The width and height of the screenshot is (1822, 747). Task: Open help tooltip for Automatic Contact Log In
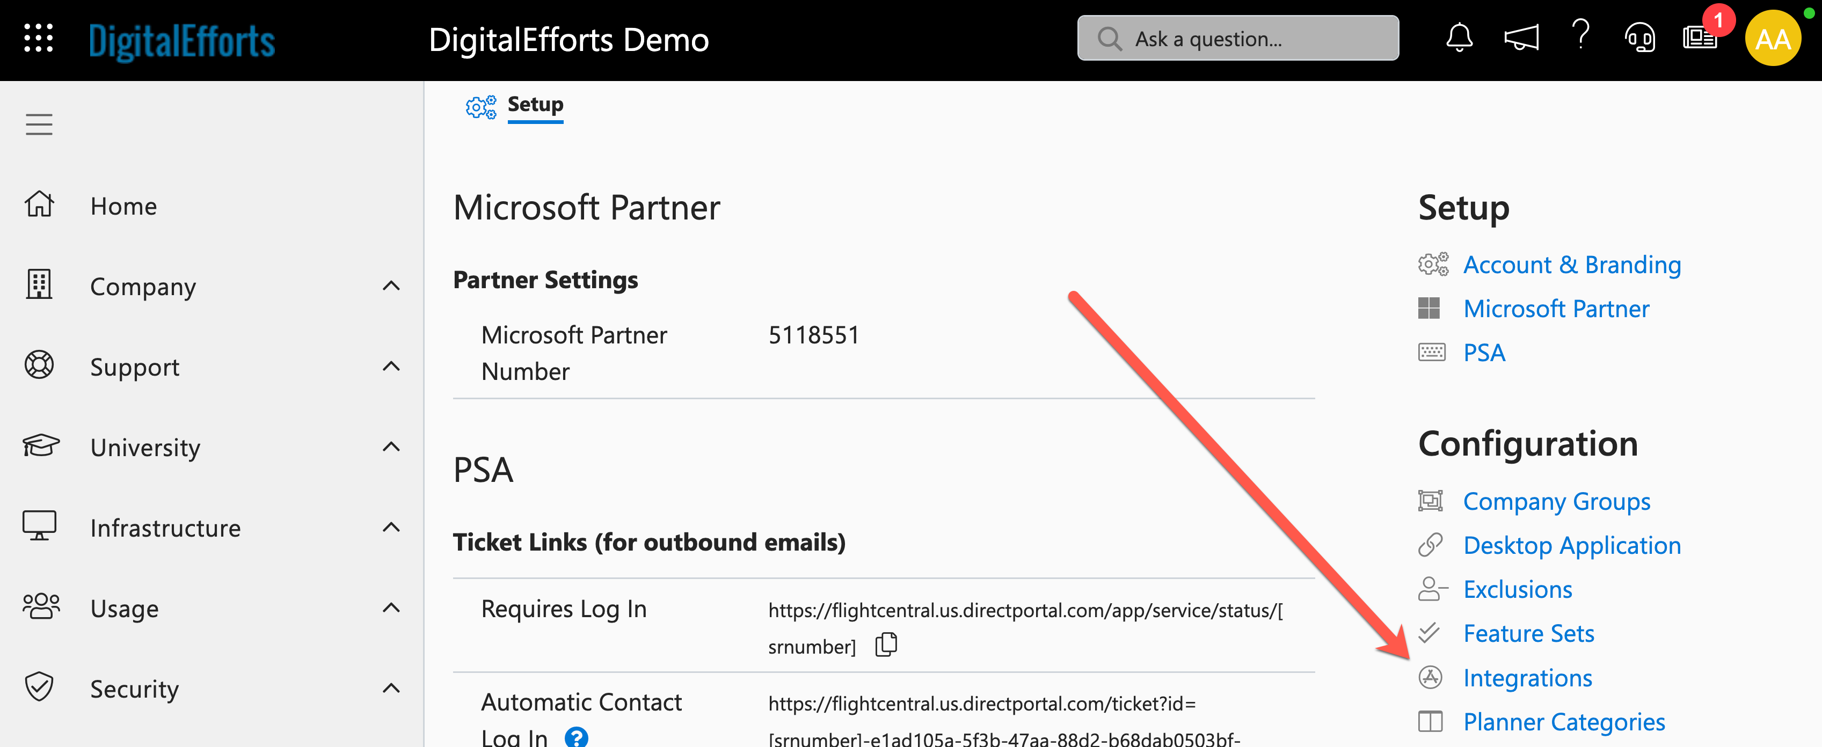[x=577, y=738]
